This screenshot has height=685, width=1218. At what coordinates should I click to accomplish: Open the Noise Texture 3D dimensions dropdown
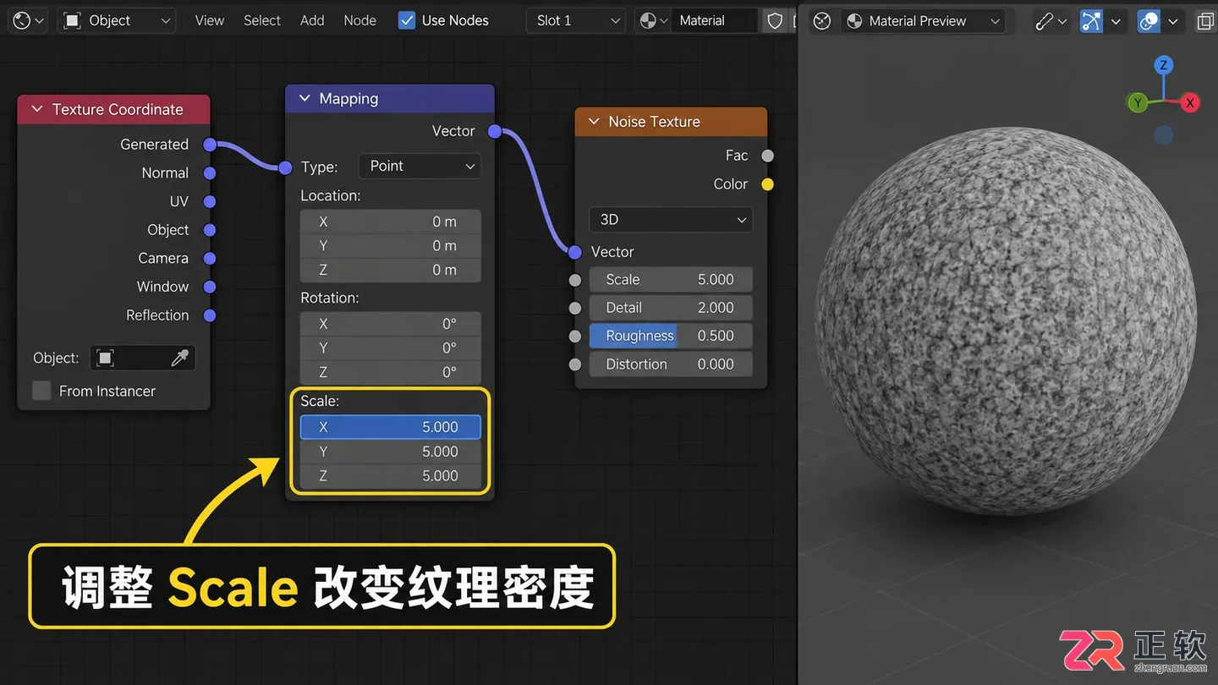tap(671, 220)
